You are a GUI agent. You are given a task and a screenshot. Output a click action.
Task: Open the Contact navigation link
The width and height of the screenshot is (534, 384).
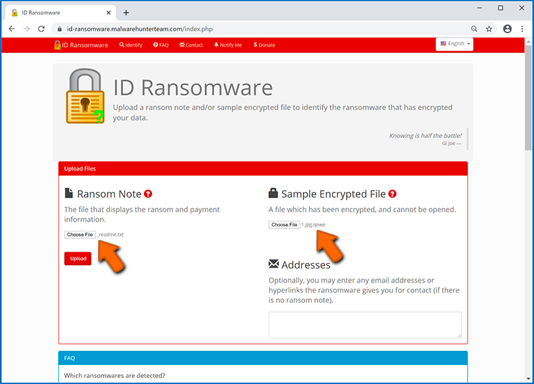pos(191,45)
